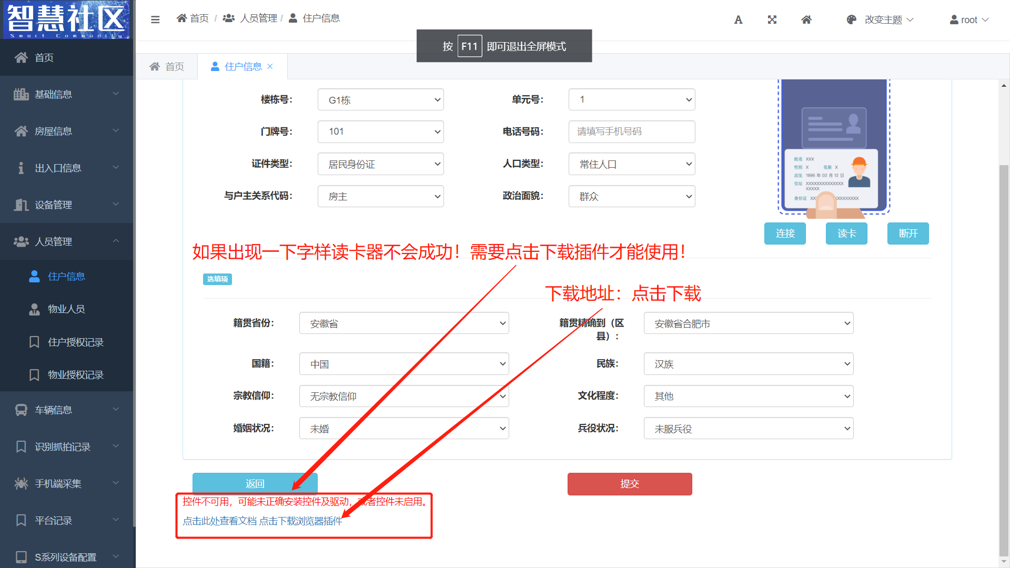The width and height of the screenshot is (1010, 568).
Task: Click the home icon in the top toolbar
Action: [806, 19]
